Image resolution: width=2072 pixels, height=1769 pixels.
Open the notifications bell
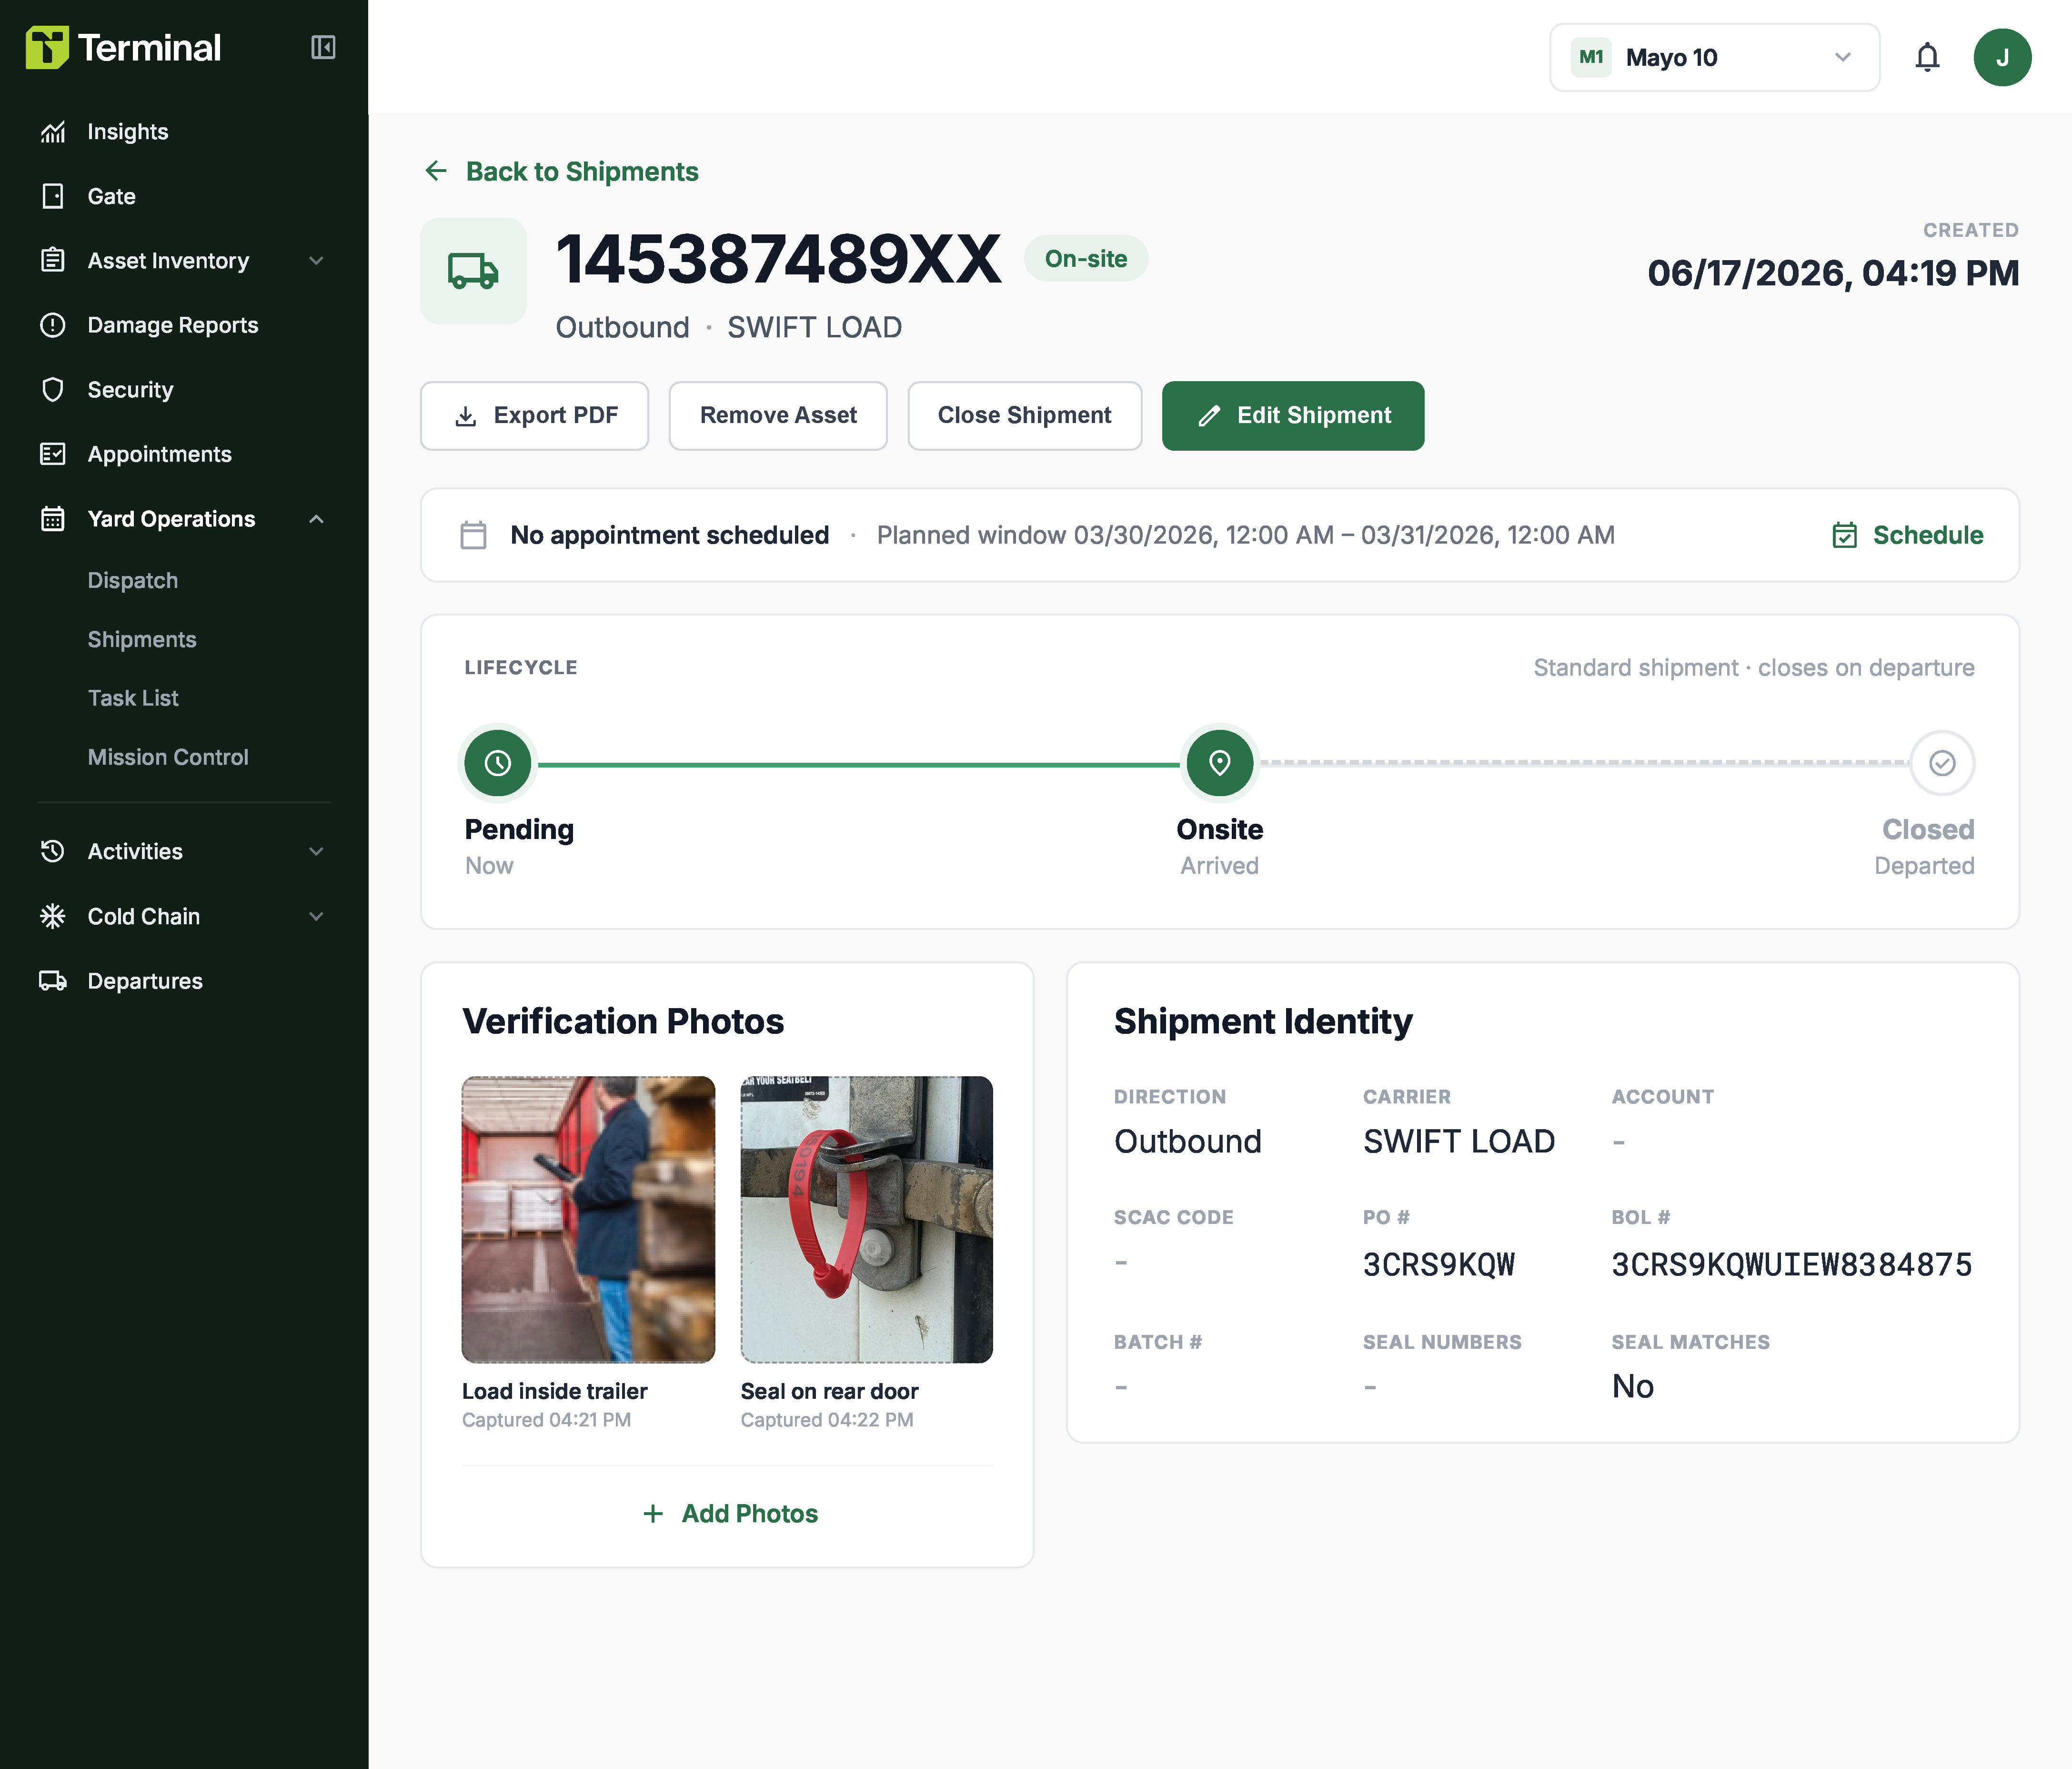click(1927, 57)
